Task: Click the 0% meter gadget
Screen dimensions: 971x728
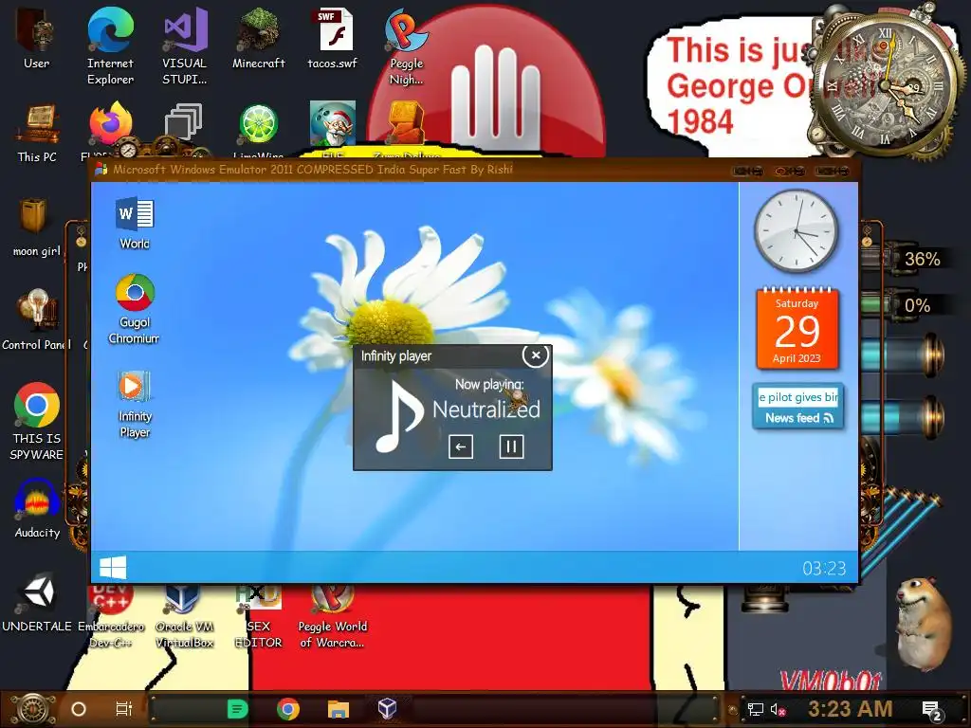Action: [909, 305]
